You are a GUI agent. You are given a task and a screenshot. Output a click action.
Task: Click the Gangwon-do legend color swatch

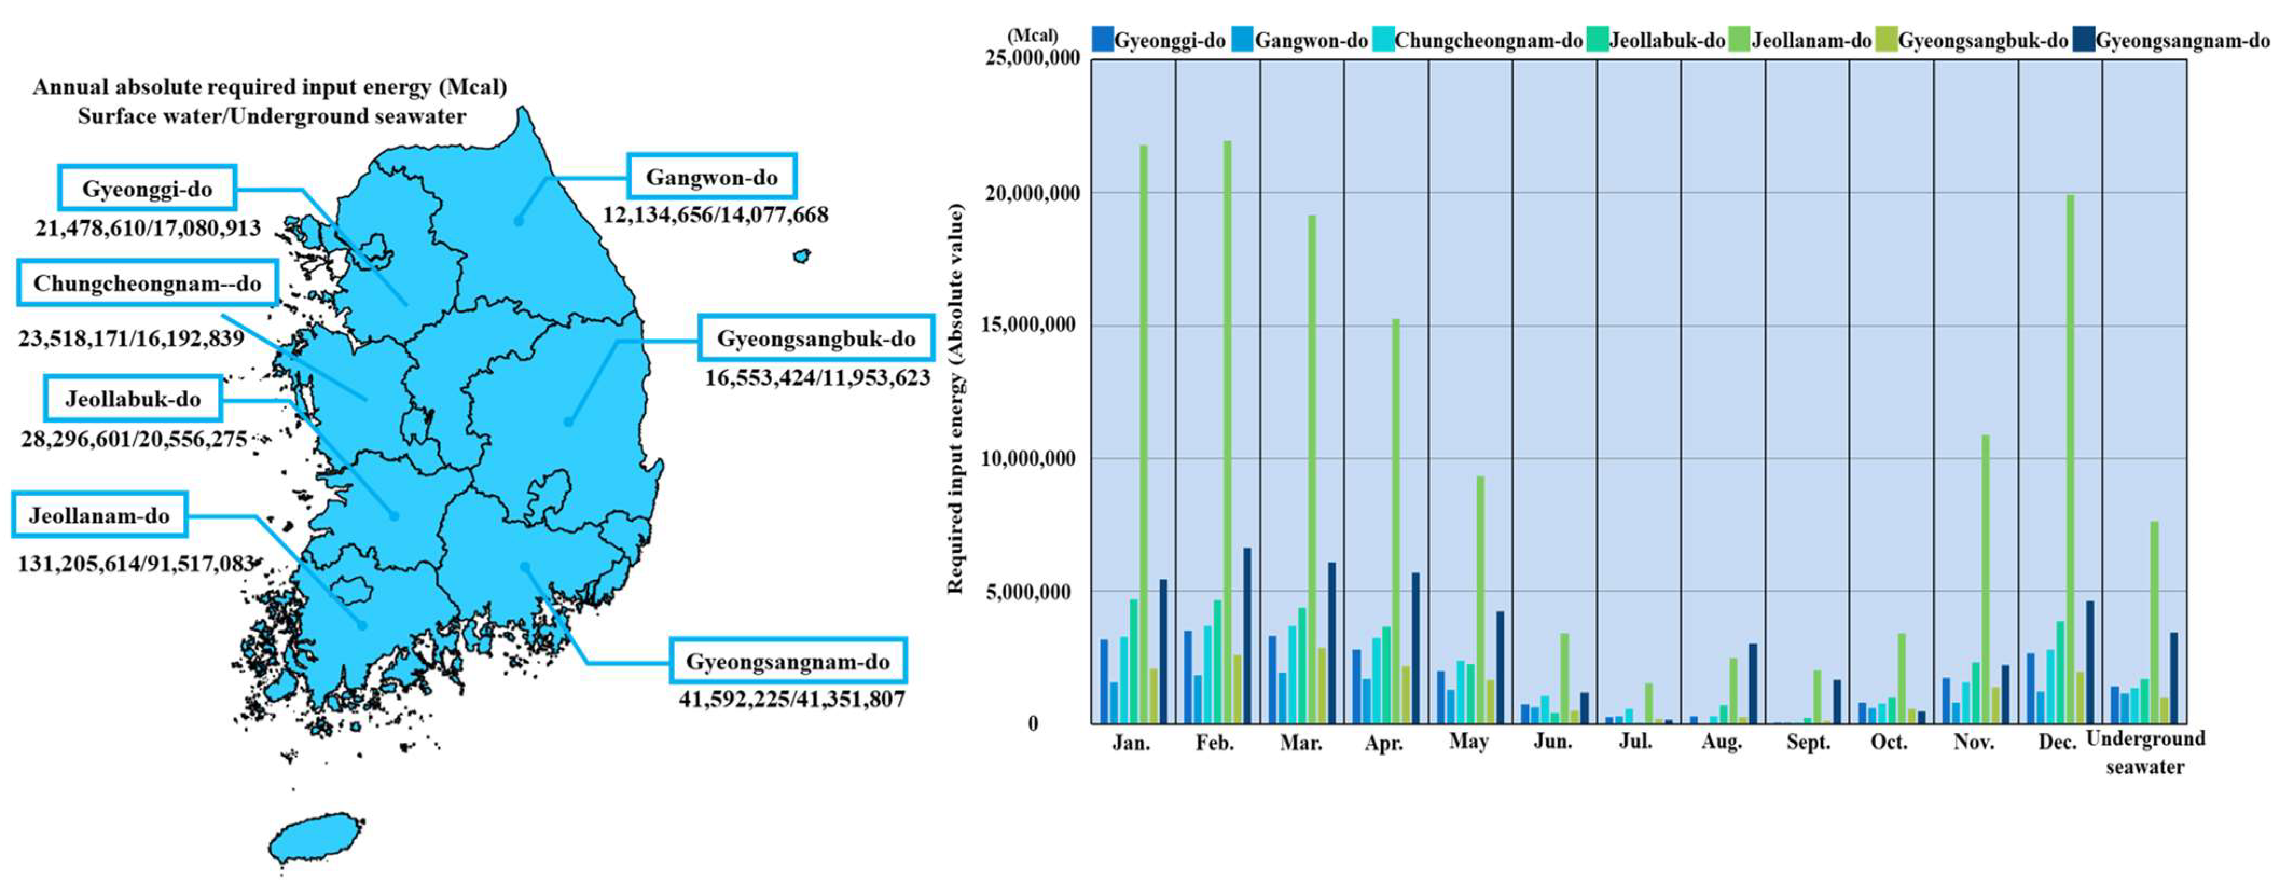pos(1242,40)
